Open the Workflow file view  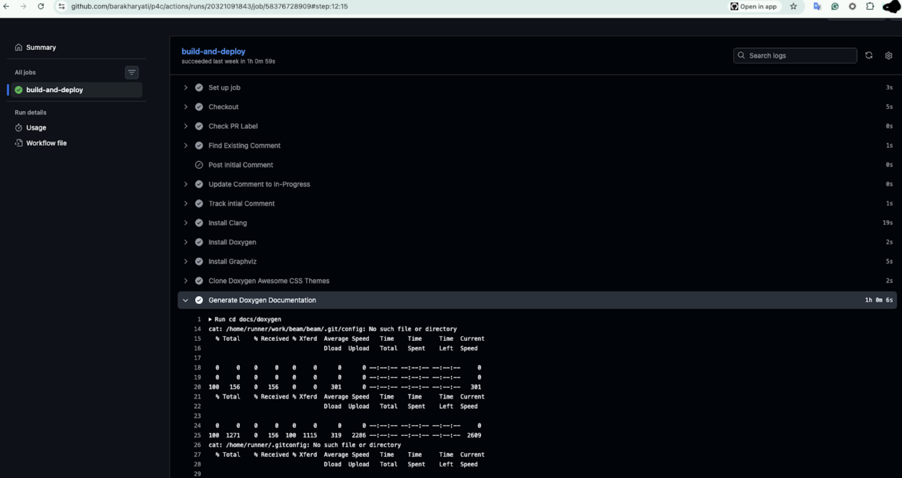point(46,143)
